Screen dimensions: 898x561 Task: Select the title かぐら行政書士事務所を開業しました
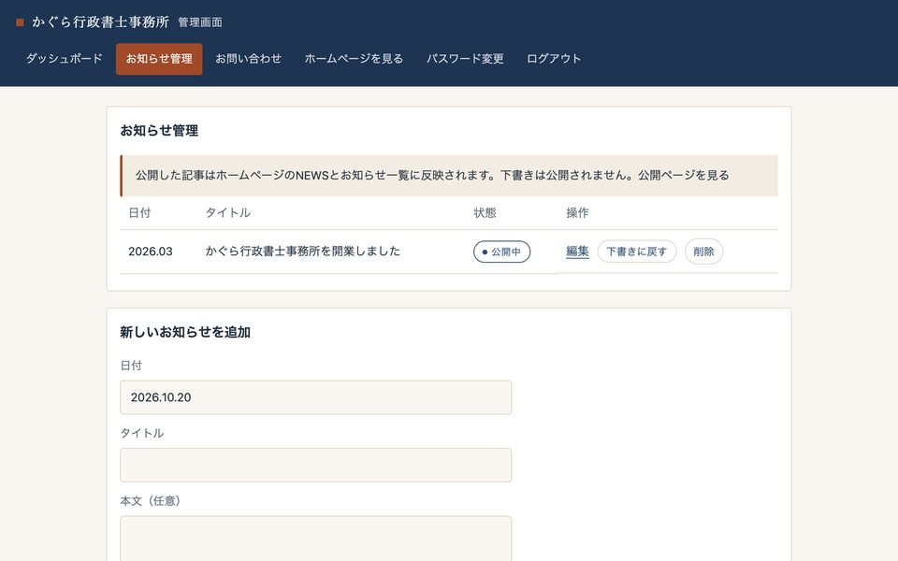tap(303, 251)
